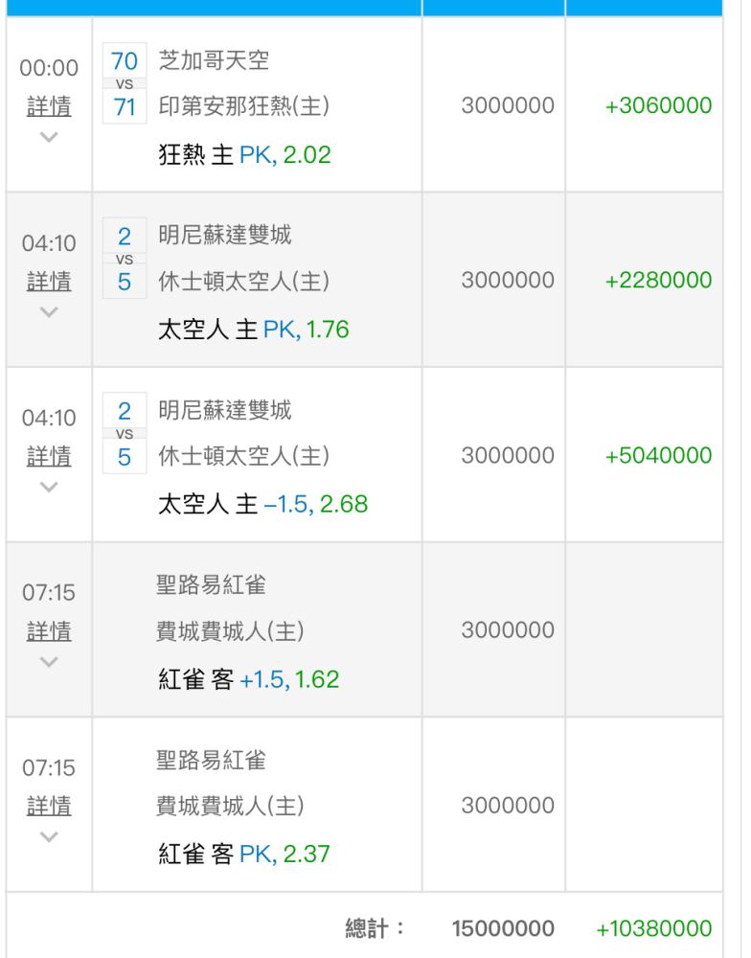
Task: Expand chevron in 紅雀 客 PK 2.37 row
Action: click(49, 836)
